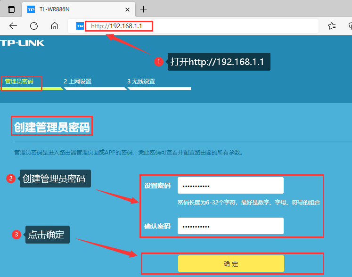352x277 pixels.
Task: Close the TL-WR886N browser tab
Action: coord(126,9)
